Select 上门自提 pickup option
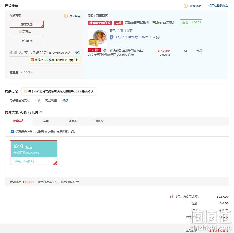The height and width of the screenshot is (233, 234). [x=27, y=41]
